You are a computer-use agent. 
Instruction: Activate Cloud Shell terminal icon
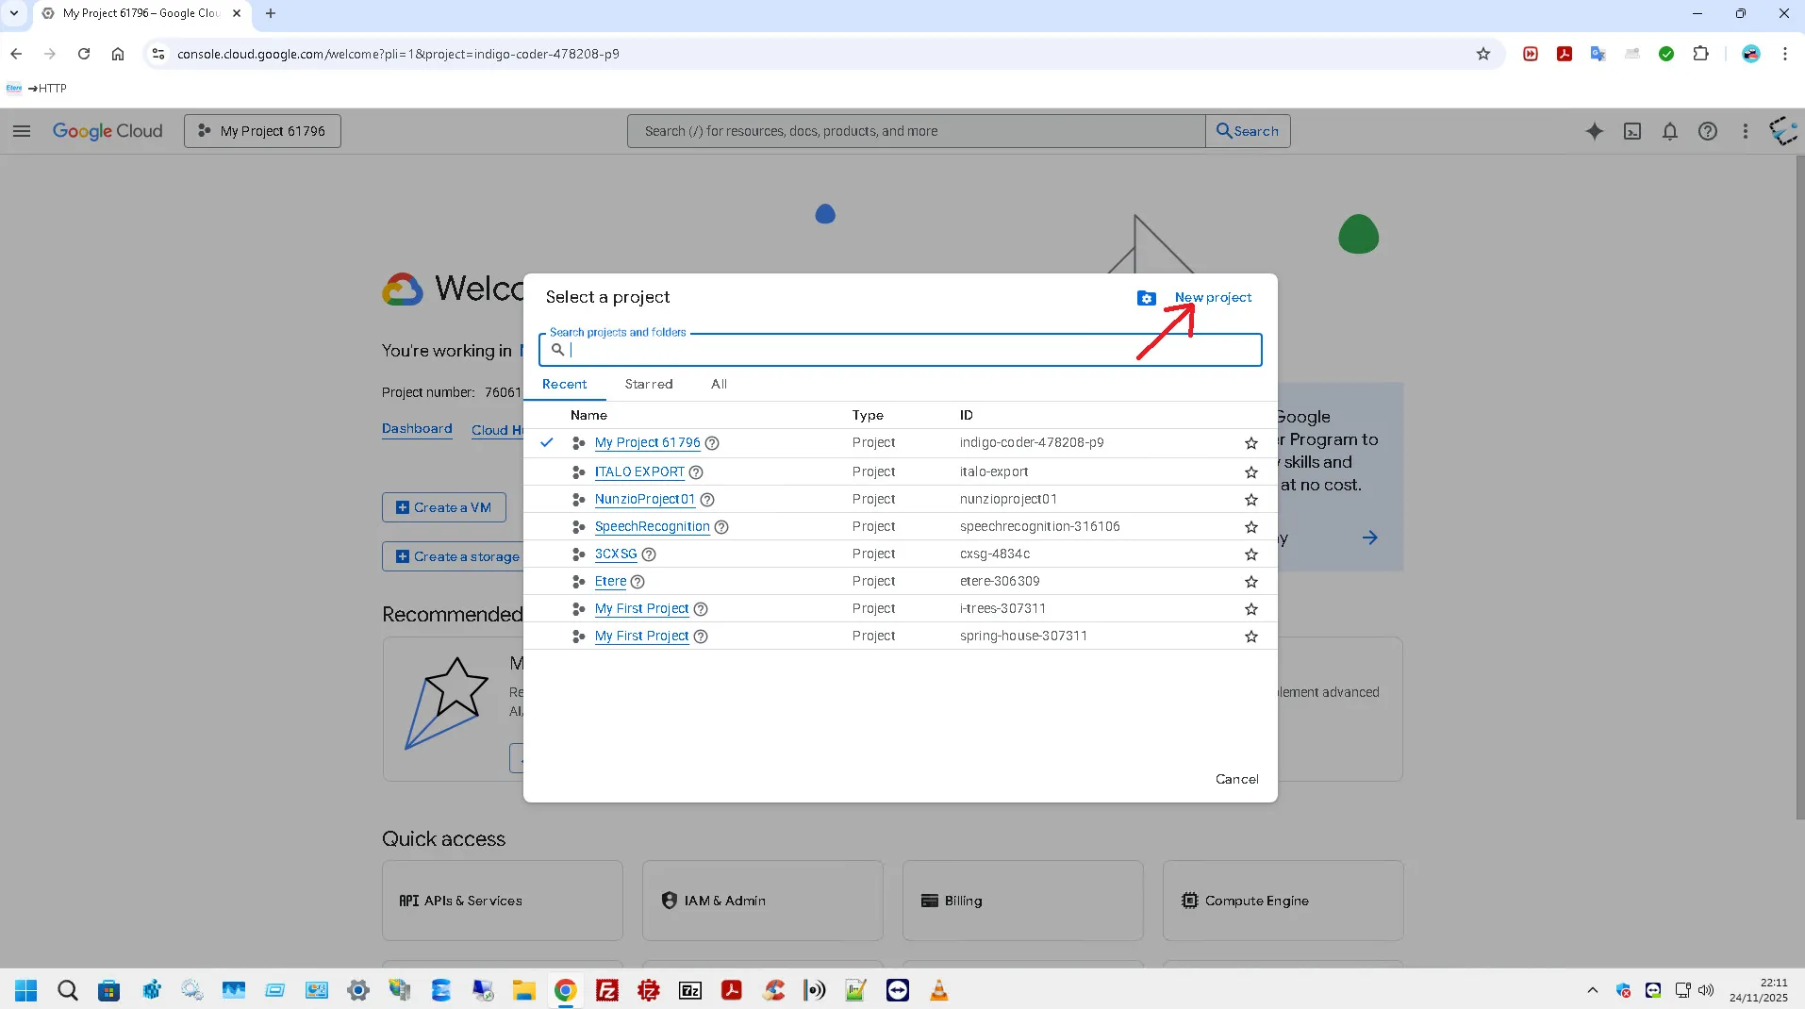tap(1631, 131)
